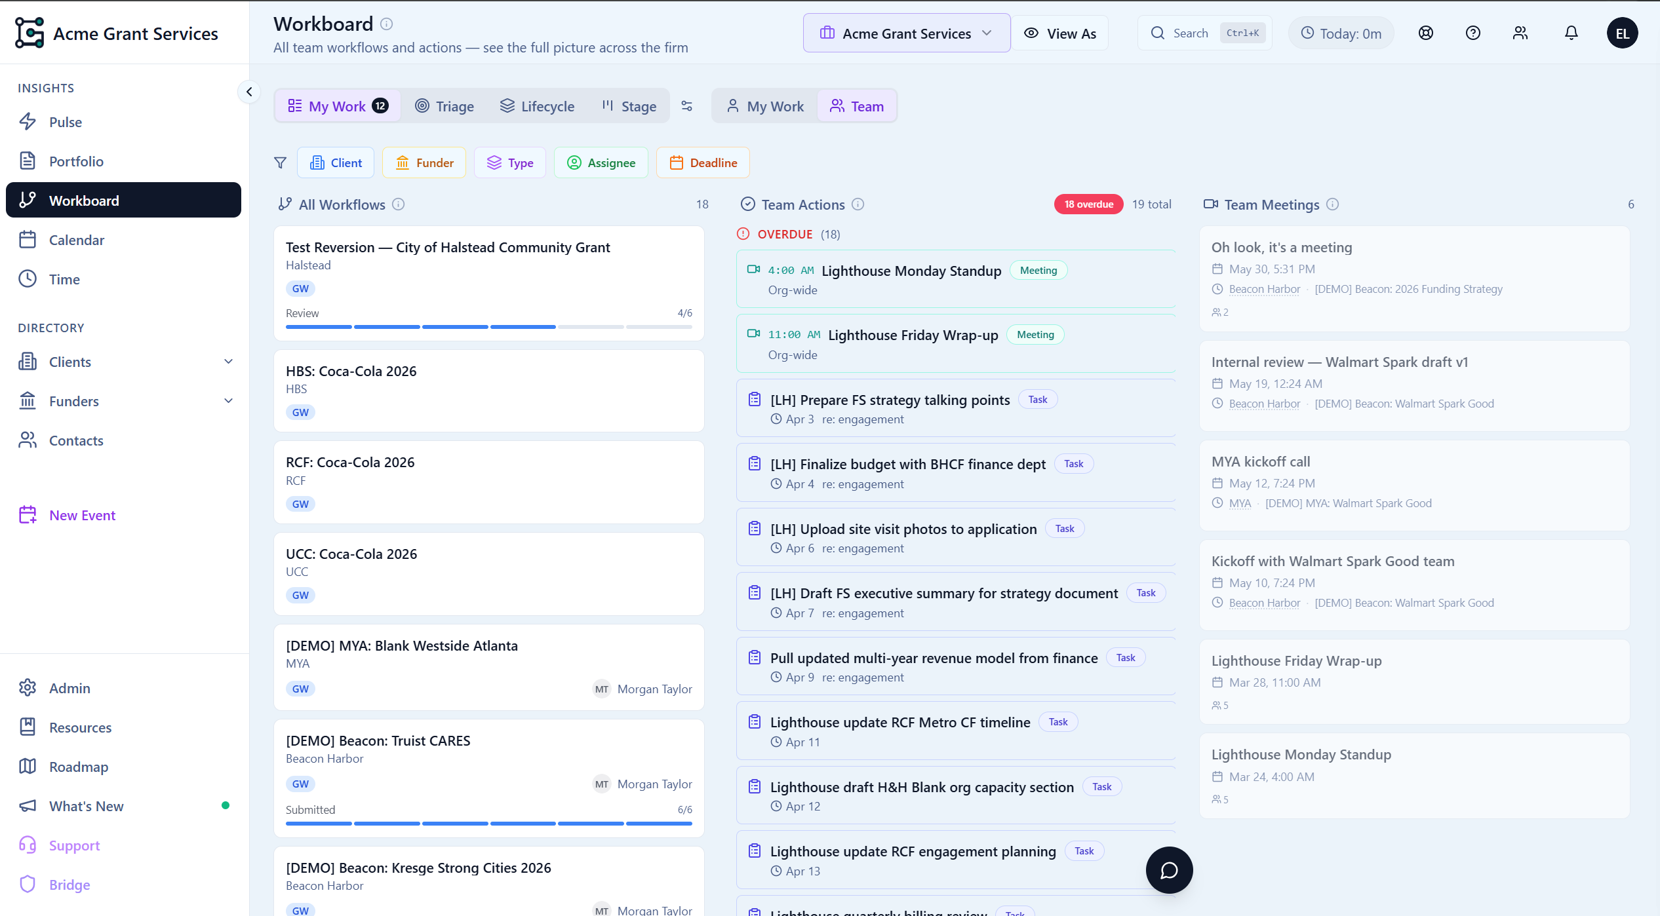Click Morgan Taylor on the MYA: Blank Westside Atlanta card
This screenshot has width=1660, height=916.
point(642,689)
